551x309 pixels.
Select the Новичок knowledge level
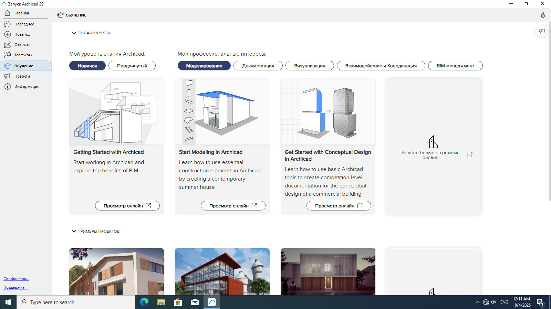tap(87, 66)
